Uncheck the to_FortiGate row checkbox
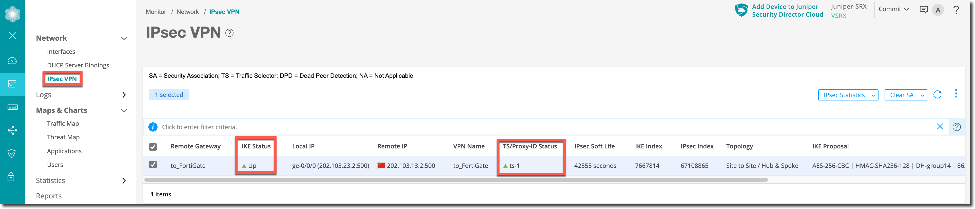 (x=153, y=165)
